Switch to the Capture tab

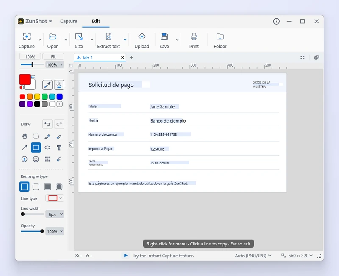69,21
